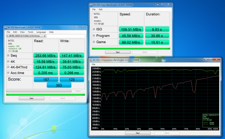Click the total score 383 field
Viewport: 225px width, 139px height.
[x=59, y=85]
